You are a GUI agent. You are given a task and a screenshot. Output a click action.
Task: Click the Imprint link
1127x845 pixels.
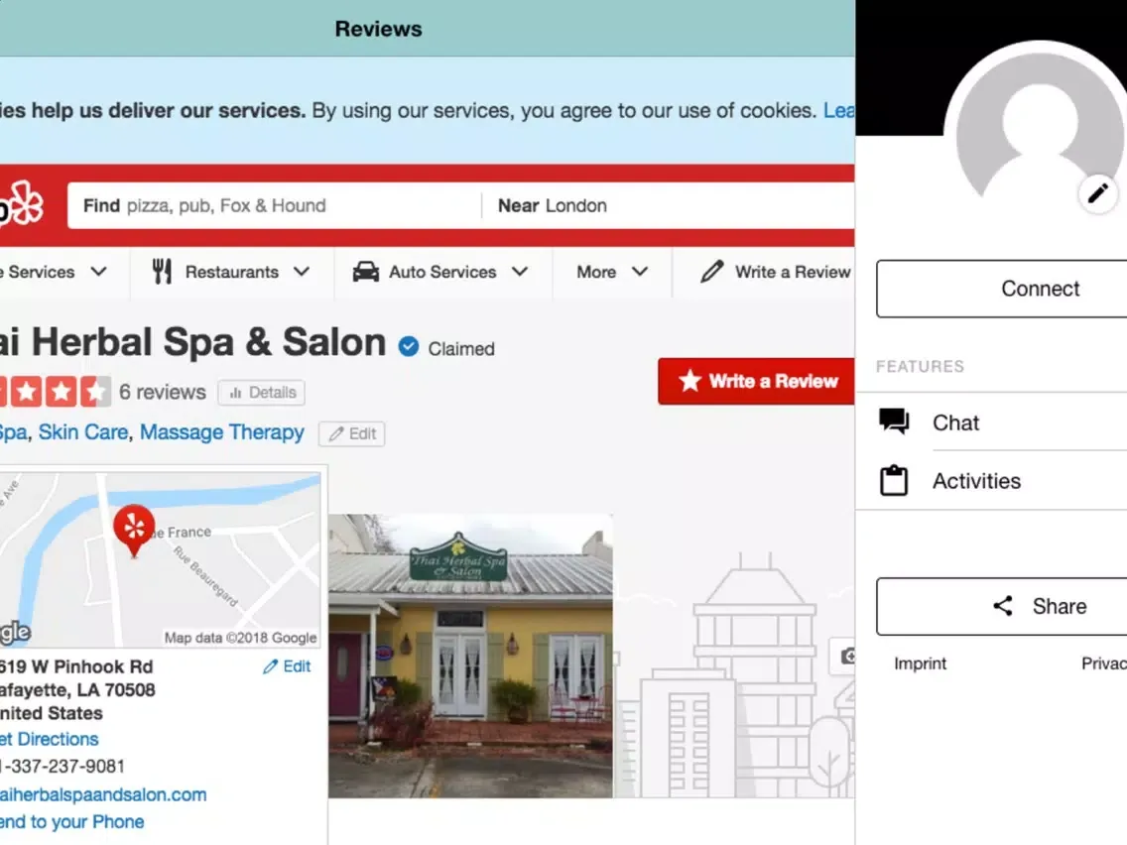(920, 664)
